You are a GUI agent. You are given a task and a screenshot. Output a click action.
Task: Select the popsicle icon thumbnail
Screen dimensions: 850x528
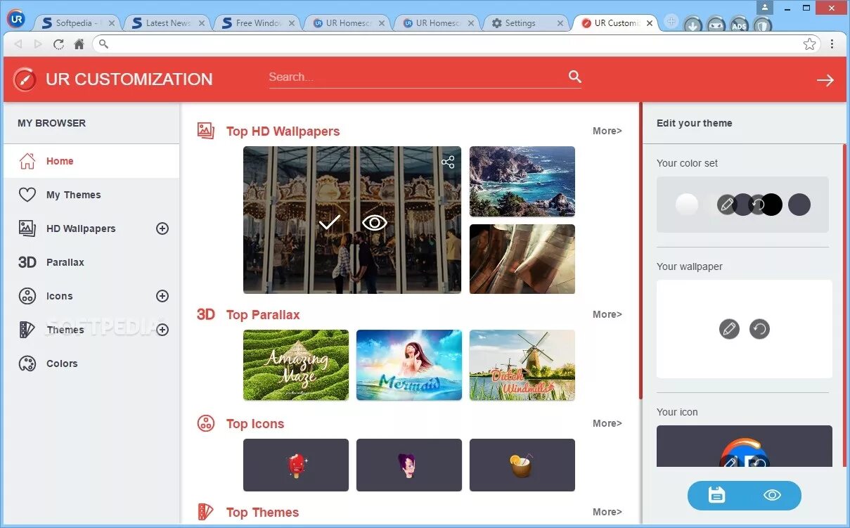point(296,465)
